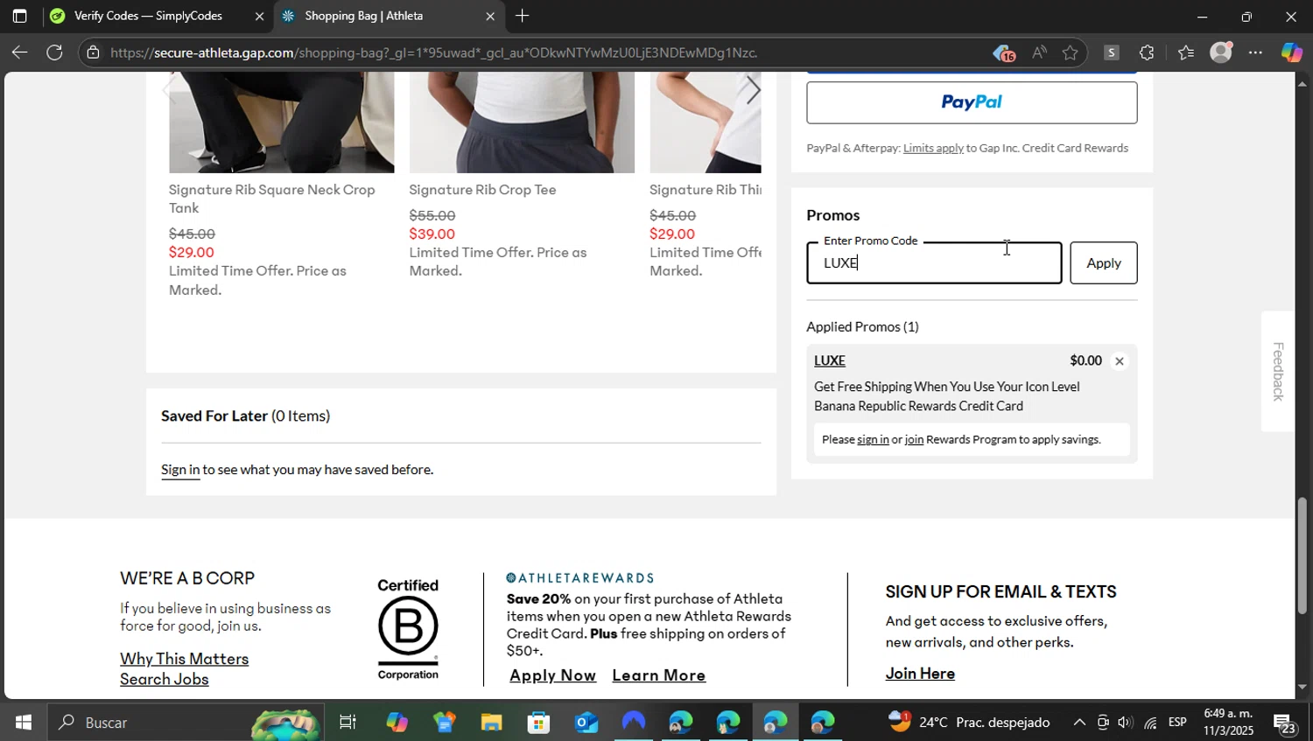Click Join Here for email signup
The image size is (1313, 741).
coord(920,674)
